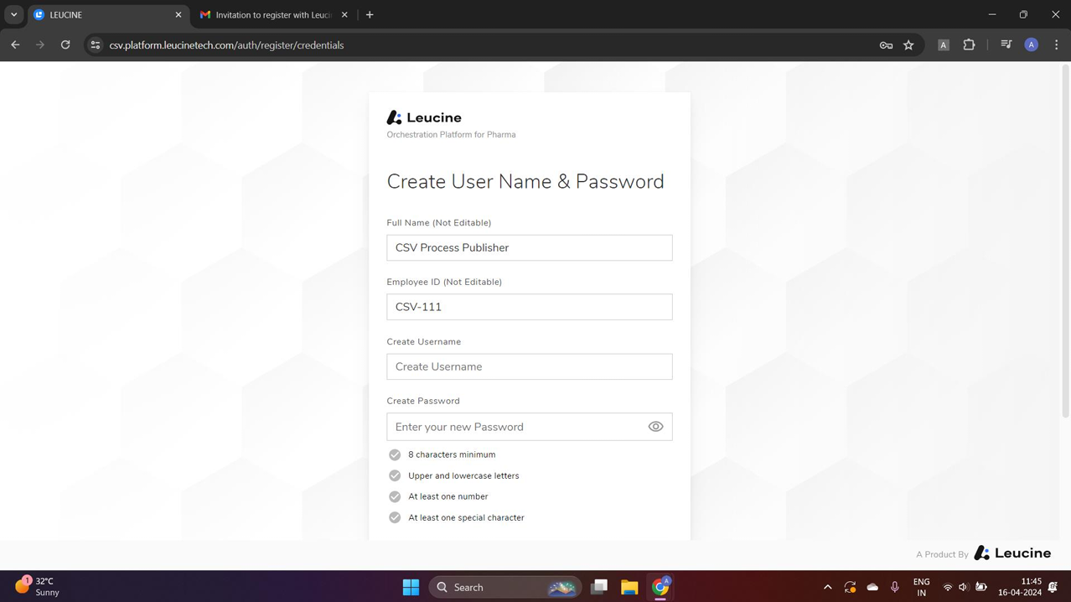This screenshot has width=1071, height=602.
Task: Open the tab search dropdown arrow
Action: [13, 15]
